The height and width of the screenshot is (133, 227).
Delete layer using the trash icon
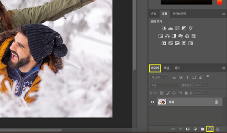coord(217,129)
